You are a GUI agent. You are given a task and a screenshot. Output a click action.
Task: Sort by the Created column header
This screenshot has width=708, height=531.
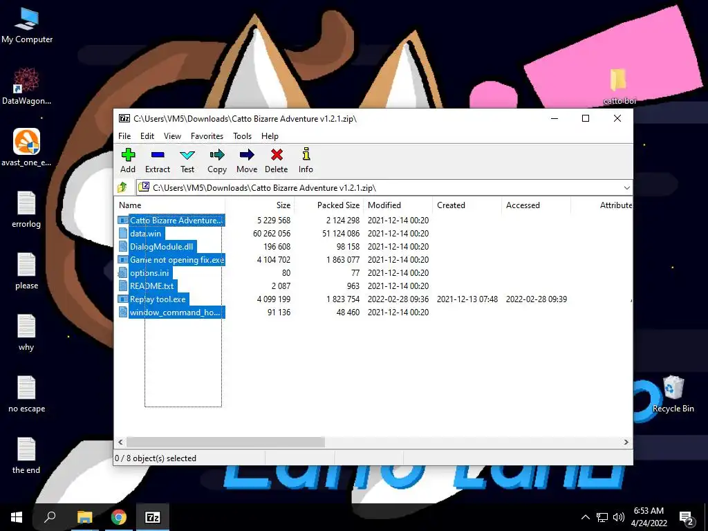(467, 205)
